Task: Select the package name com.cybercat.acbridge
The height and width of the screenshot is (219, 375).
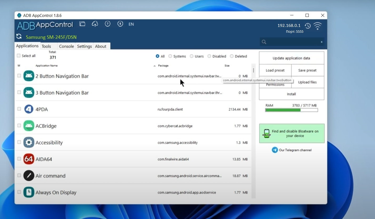Action: point(175,126)
